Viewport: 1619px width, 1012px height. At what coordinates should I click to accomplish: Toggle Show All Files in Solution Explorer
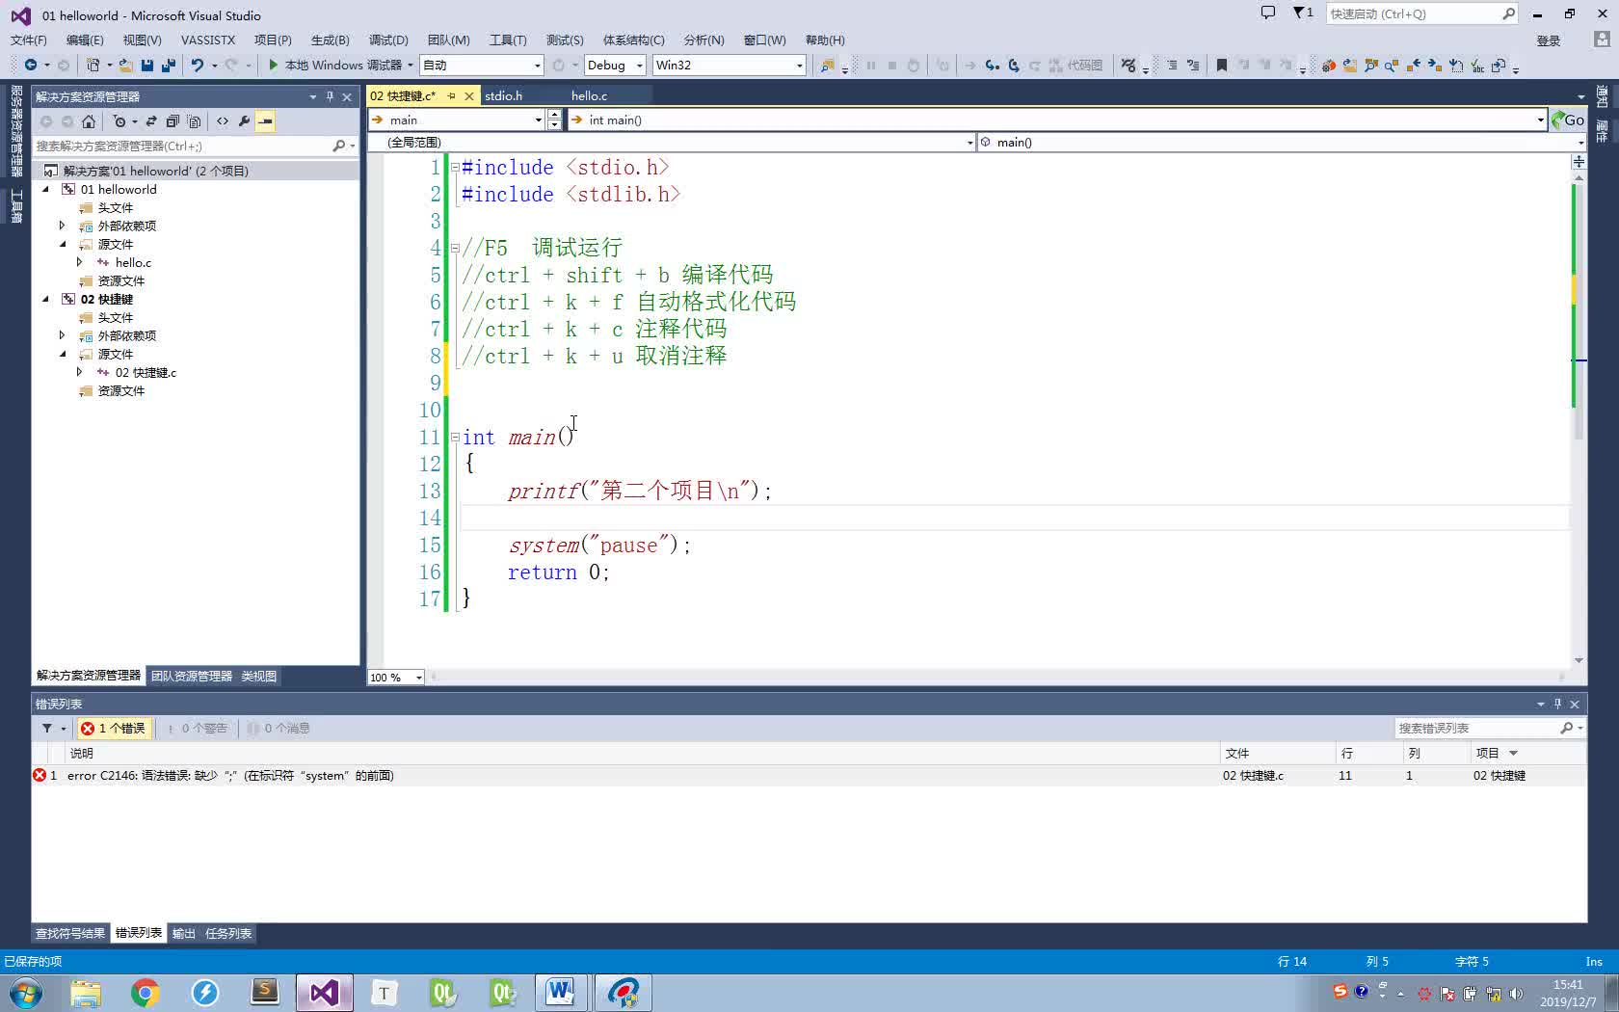click(194, 120)
